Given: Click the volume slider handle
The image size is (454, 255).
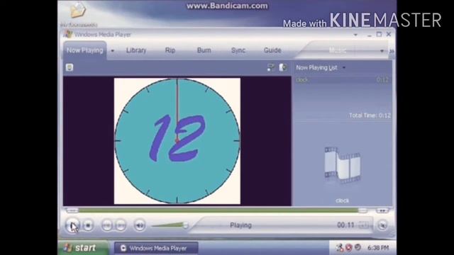Looking at the screenshot, I should tap(185, 225).
